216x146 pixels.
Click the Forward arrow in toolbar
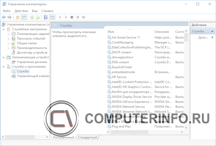click(10, 17)
